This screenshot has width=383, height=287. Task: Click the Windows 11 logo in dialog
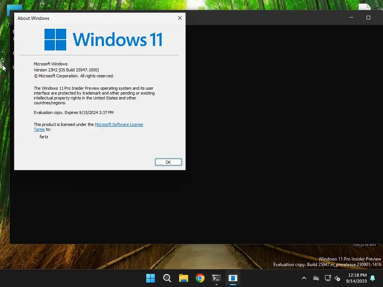[103, 40]
